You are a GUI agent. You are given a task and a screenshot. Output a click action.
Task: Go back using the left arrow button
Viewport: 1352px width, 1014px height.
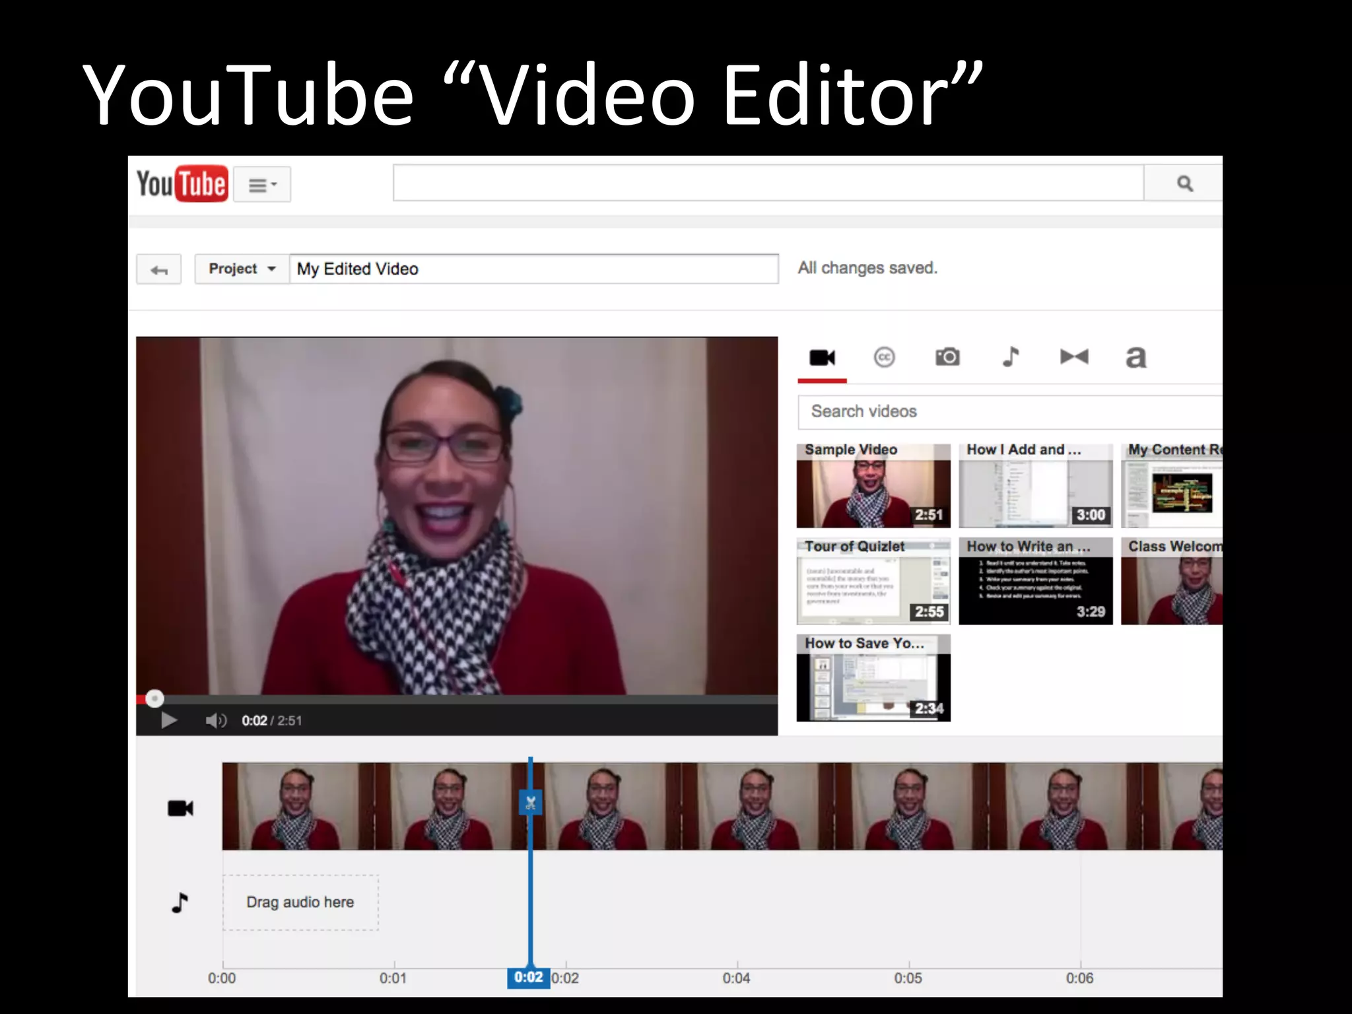click(159, 269)
